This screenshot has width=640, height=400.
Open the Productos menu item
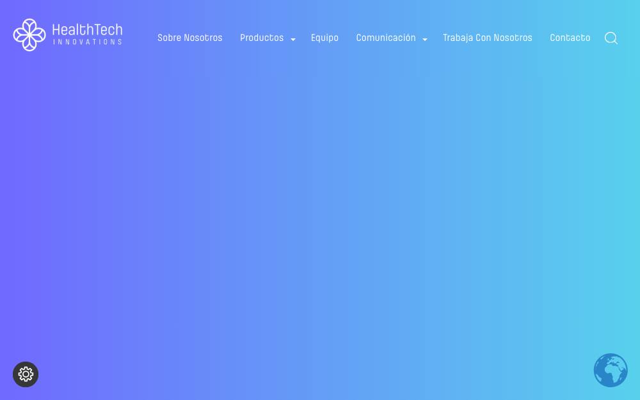pyautogui.click(x=262, y=38)
